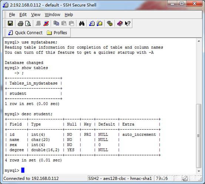Open the Edit menu
The image size is (205, 184).
(x=23, y=15)
